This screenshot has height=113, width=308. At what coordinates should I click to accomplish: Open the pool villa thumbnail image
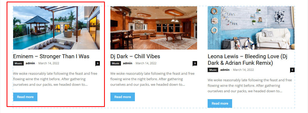(x=56, y=28)
